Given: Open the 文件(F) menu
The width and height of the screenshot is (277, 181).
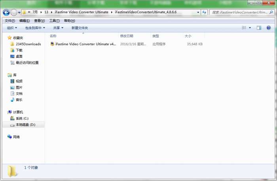Looking at the screenshot, I should 10,21.
